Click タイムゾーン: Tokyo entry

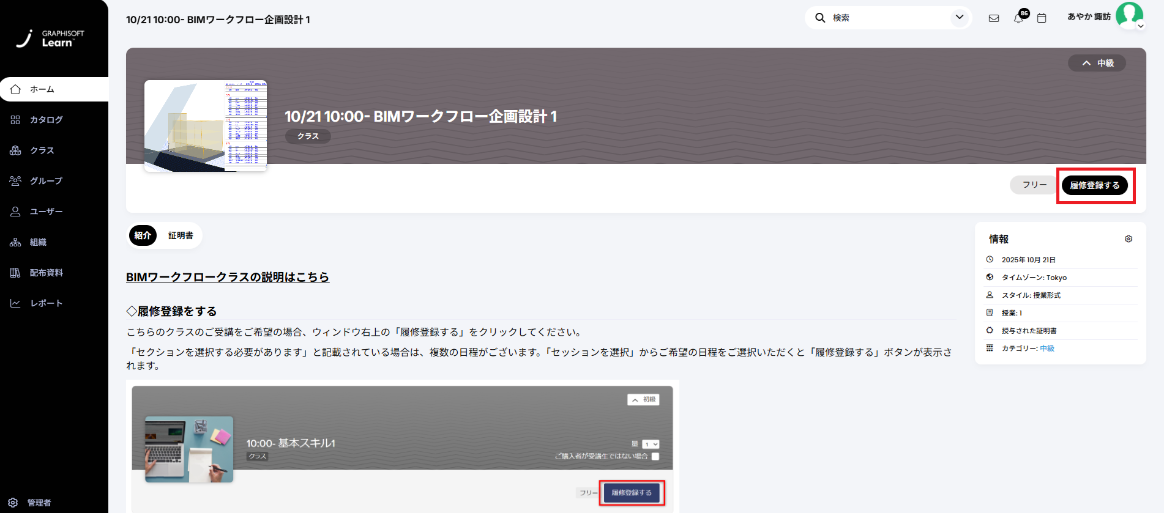pos(1034,278)
